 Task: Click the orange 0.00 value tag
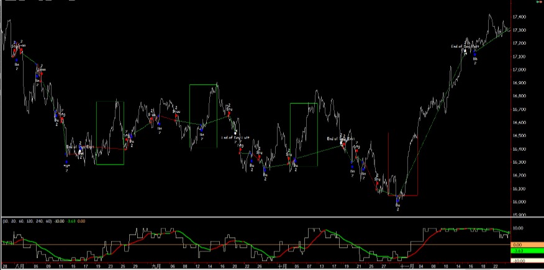pos(518,245)
